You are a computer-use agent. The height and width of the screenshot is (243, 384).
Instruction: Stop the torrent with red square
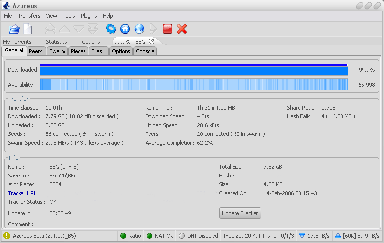coord(168,29)
